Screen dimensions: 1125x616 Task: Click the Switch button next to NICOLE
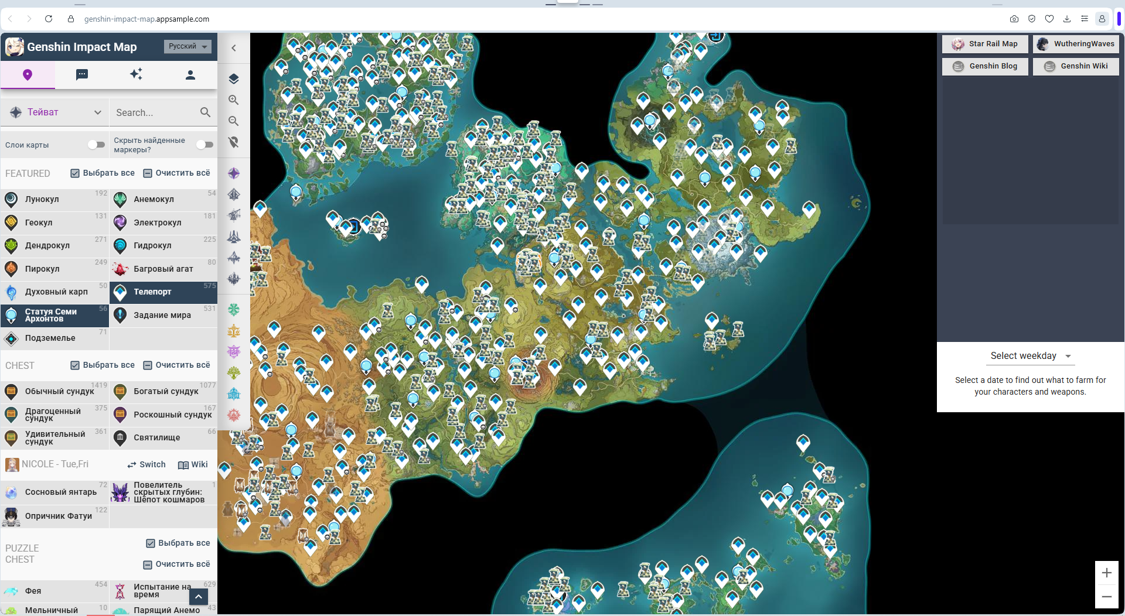[146, 465]
